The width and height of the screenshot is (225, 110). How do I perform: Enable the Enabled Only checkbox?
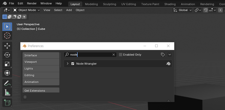tap(121, 55)
